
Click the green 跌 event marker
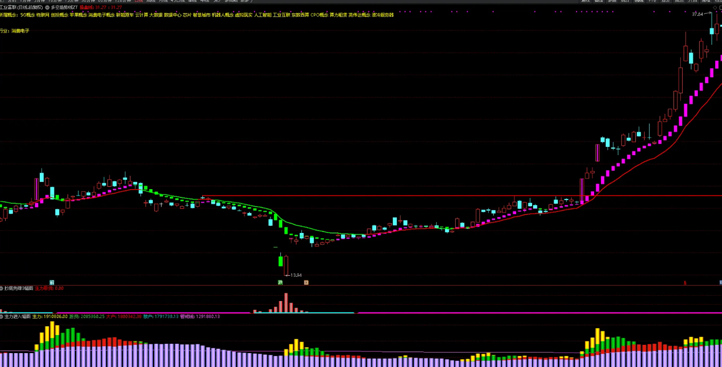280,282
